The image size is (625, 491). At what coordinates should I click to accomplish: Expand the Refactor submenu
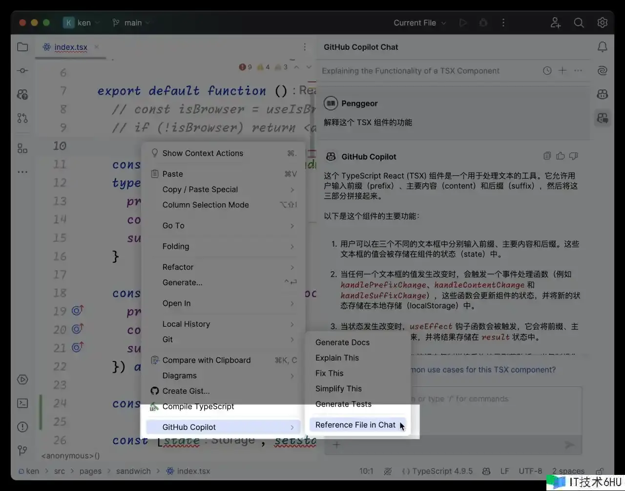[224, 267]
